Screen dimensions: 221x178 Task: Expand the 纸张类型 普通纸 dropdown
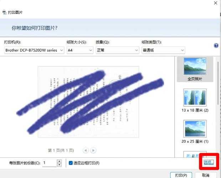pyautogui.click(x=163, y=50)
